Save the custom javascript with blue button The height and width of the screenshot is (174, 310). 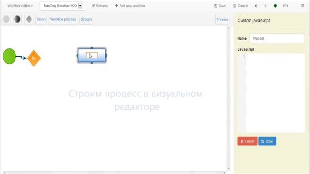tap(267, 141)
